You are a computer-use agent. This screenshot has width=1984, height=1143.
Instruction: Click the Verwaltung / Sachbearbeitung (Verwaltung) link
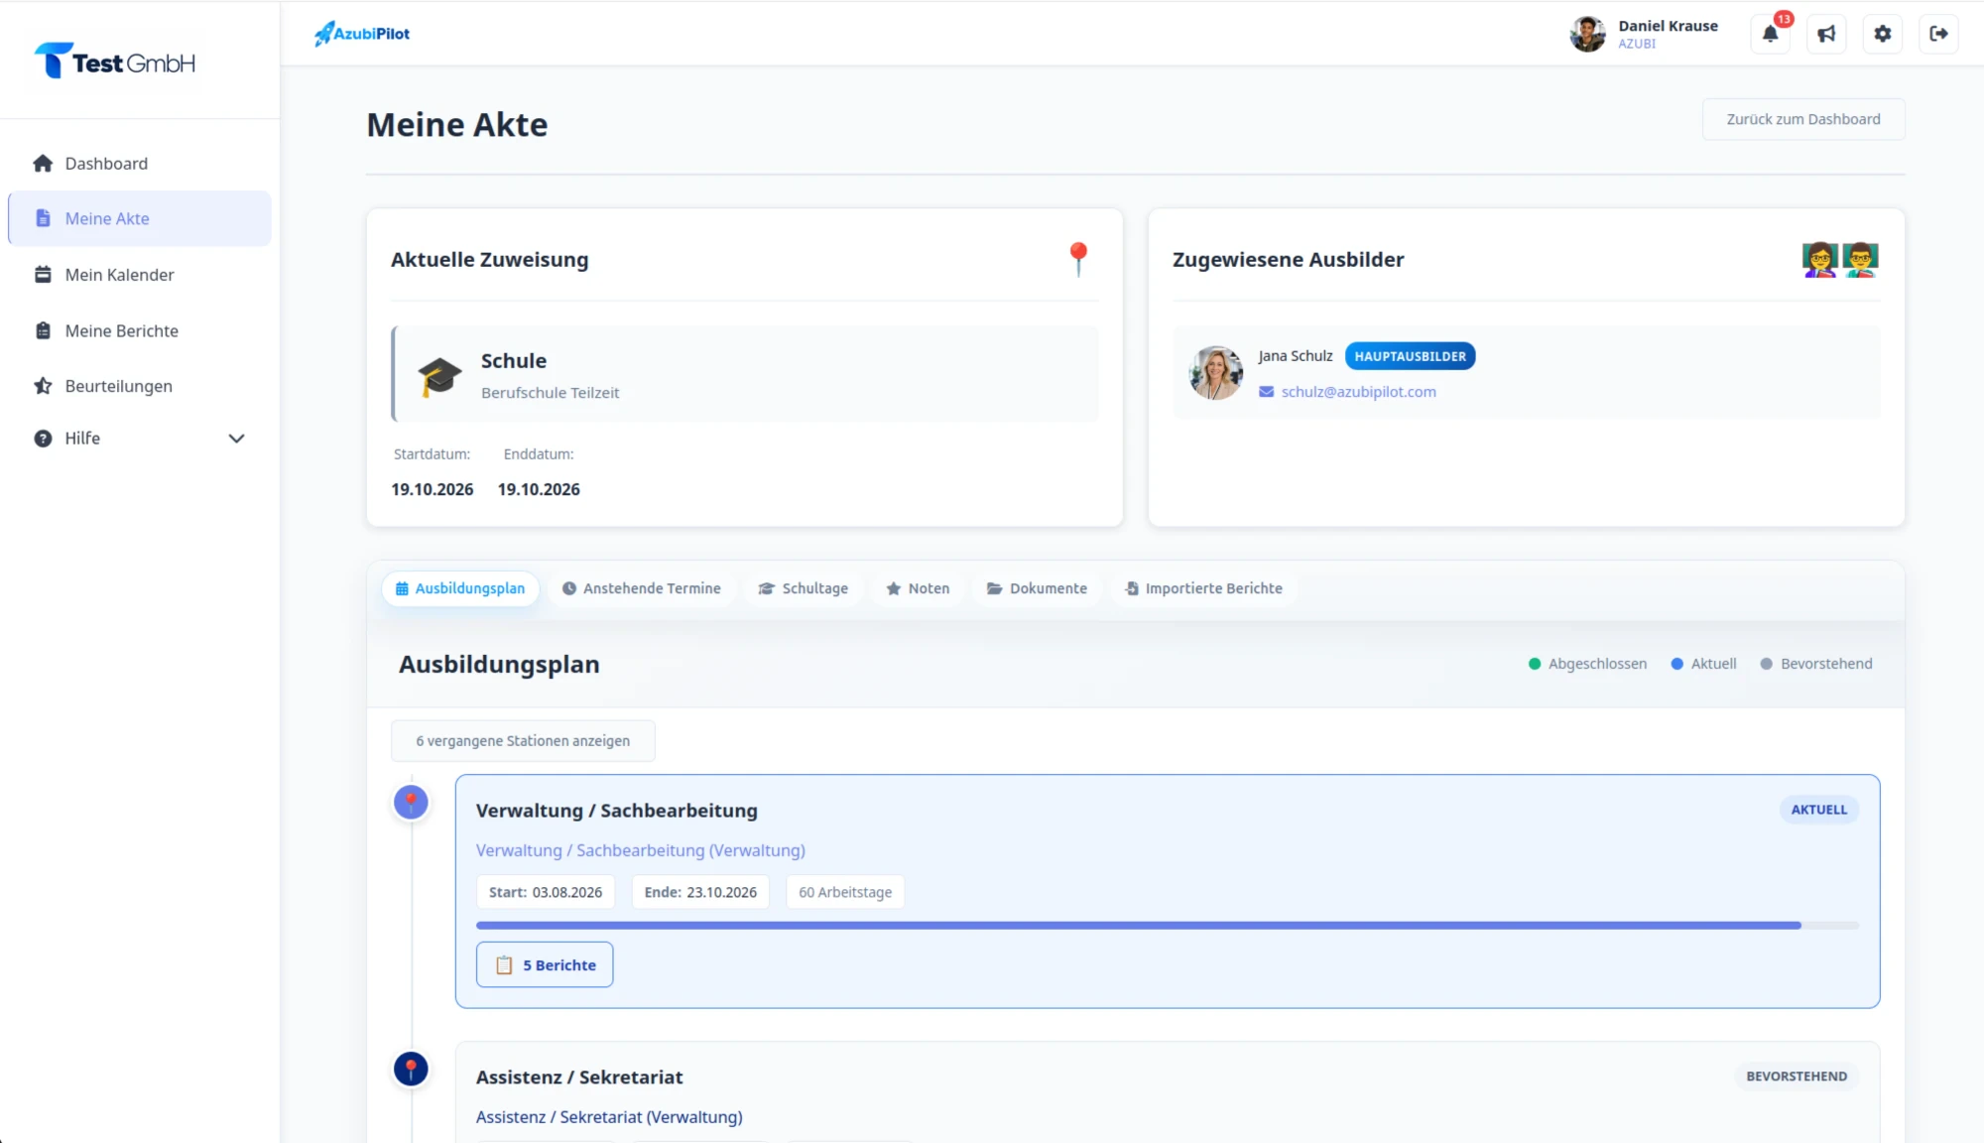[x=640, y=850]
